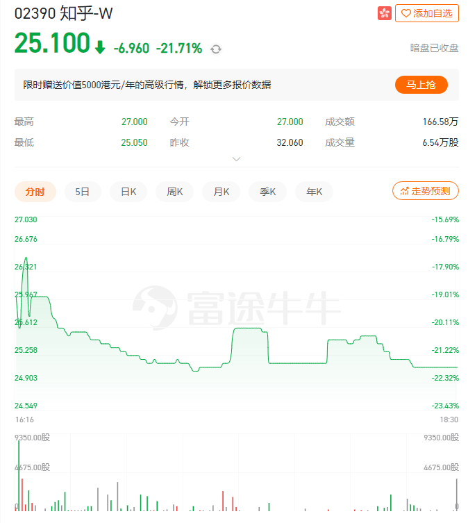Screen dimensions: 468x523
Task: Click the chart axis label -15.69%
Action: click(x=445, y=219)
